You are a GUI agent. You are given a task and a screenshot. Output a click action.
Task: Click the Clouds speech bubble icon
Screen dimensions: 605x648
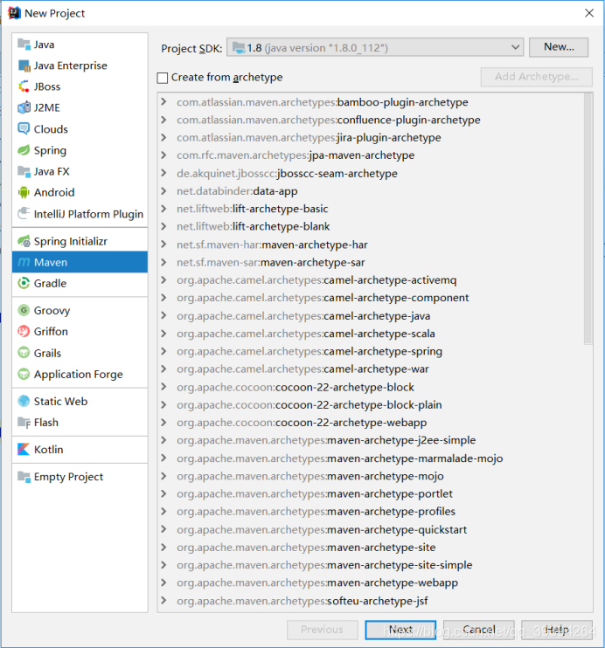pyautogui.click(x=24, y=129)
